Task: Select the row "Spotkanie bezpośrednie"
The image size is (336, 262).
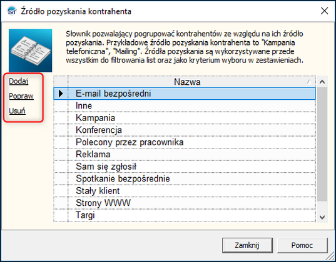Action: tap(185, 178)
